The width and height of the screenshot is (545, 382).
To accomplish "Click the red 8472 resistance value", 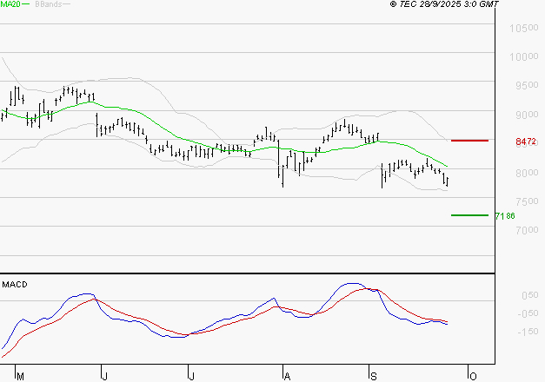I will (x=526, y=142).
